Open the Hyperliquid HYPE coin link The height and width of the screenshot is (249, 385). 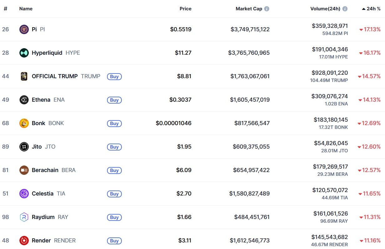point(47,53)
